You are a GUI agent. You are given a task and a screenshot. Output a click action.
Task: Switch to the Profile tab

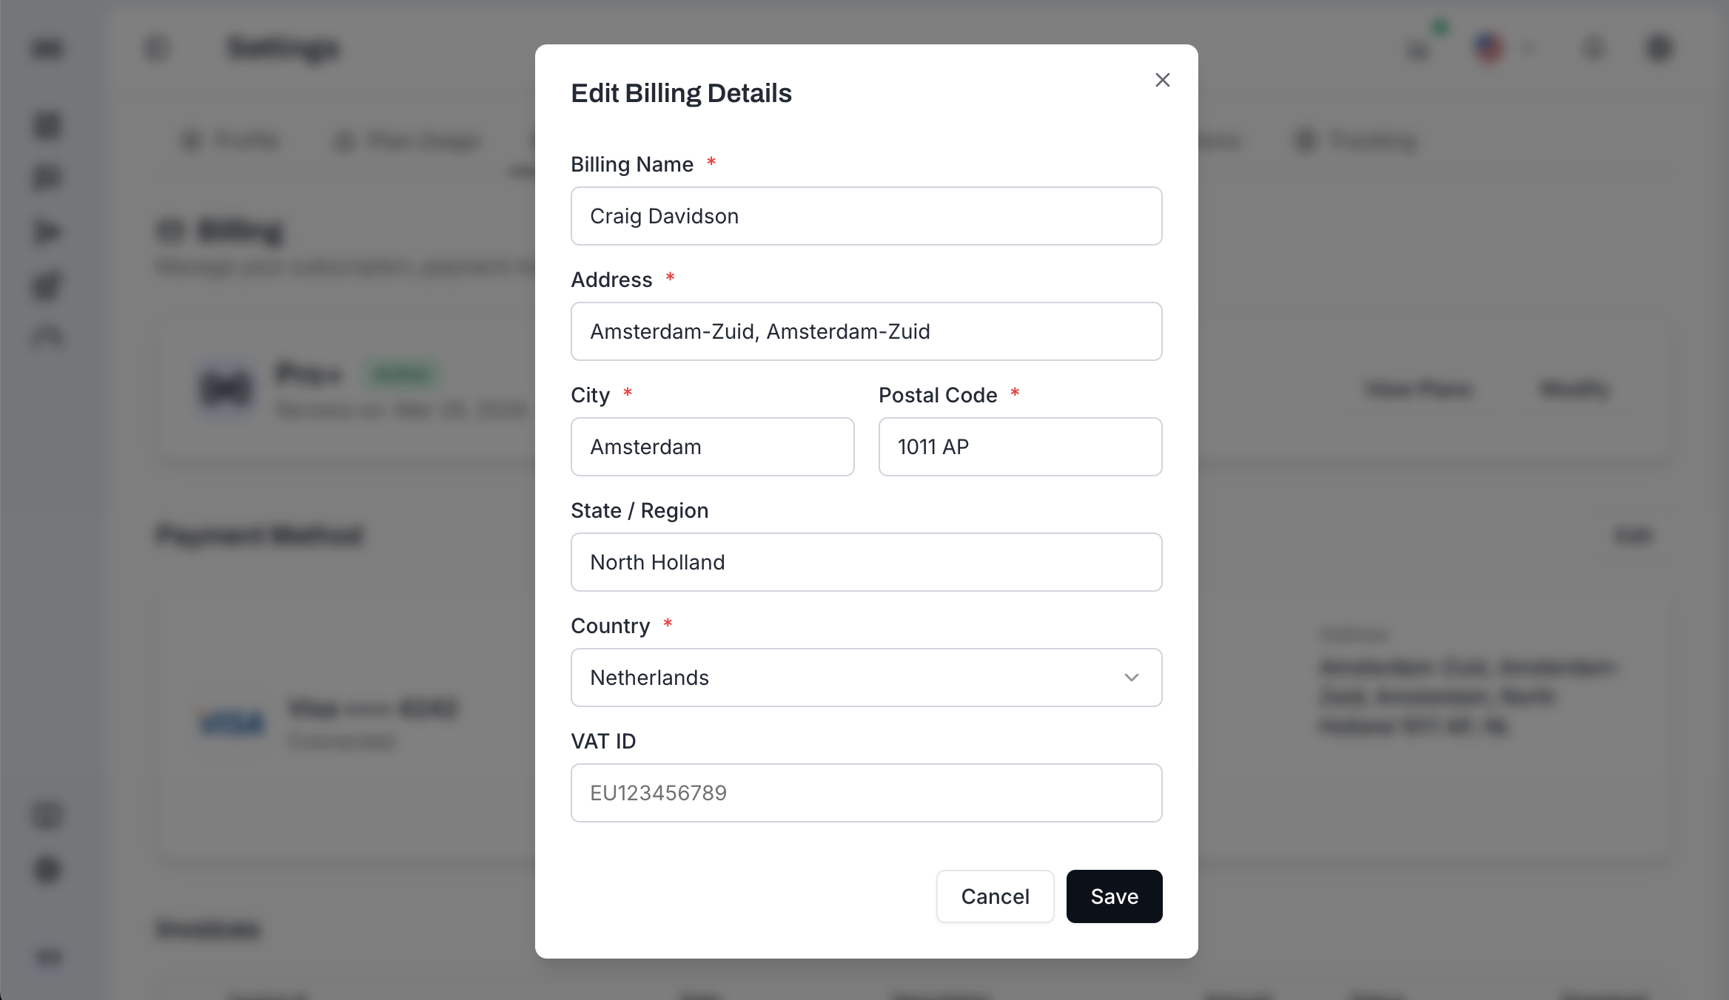pyautogui.click(x=231, y=141)
